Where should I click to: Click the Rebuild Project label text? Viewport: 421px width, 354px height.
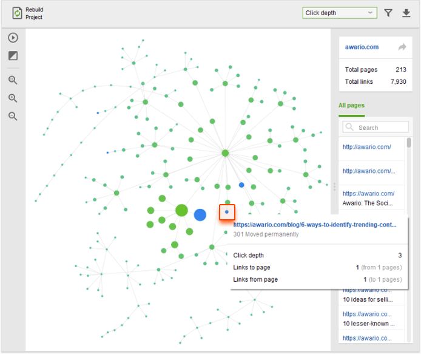[35, 13]
